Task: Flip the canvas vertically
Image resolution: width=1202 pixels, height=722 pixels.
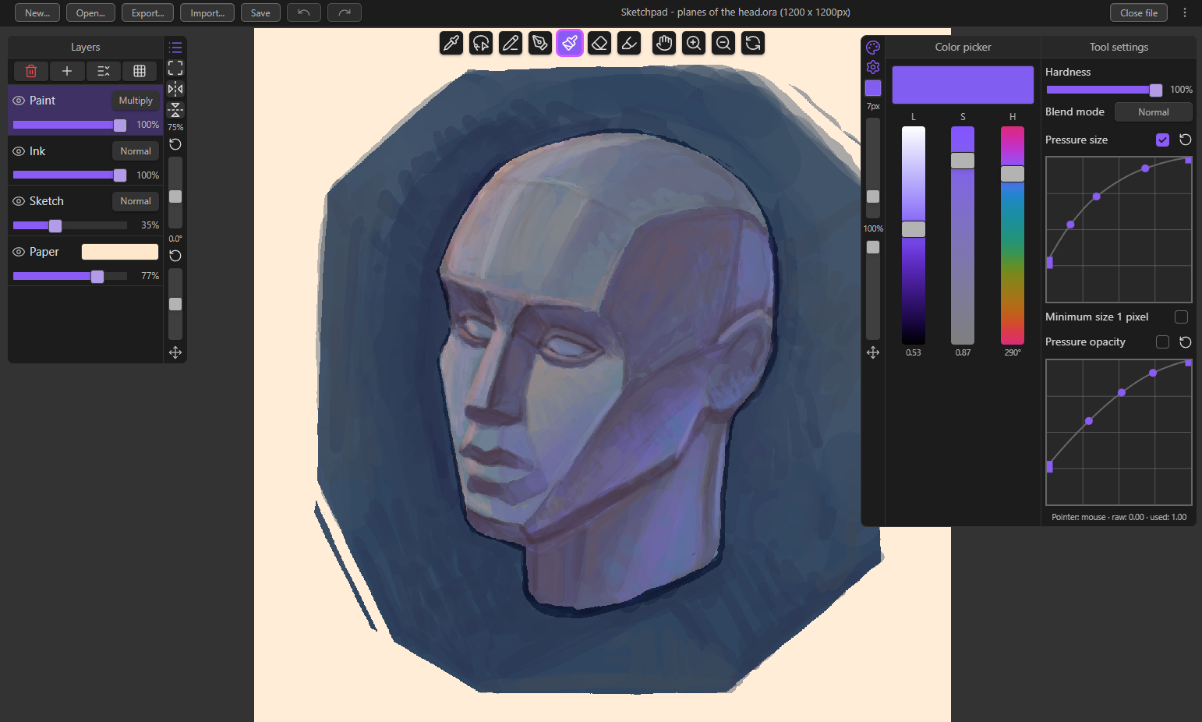Action: tap(175, 109)
